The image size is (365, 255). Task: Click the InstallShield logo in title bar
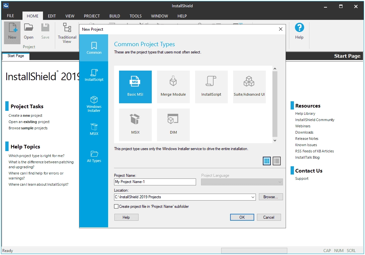click(6, 6)
